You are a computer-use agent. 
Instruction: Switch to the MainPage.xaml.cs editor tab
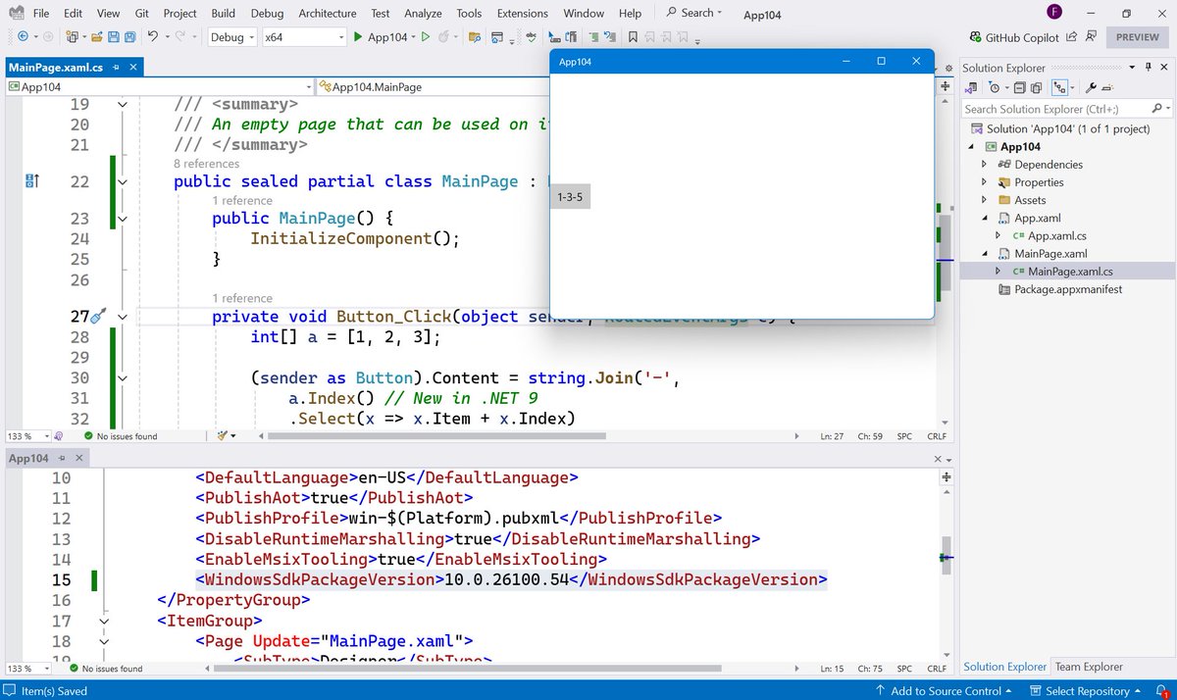point(56,68)
